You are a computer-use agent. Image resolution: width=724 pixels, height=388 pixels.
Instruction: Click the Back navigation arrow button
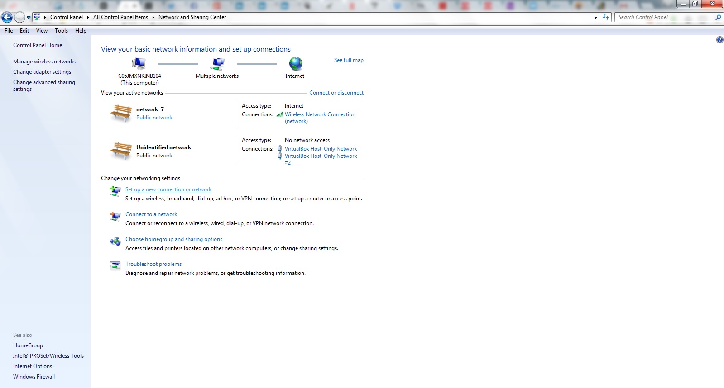[x=7, y=18]
